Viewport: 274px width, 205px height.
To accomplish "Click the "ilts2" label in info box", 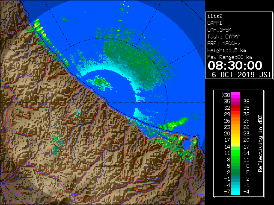I will pos(215,16).
